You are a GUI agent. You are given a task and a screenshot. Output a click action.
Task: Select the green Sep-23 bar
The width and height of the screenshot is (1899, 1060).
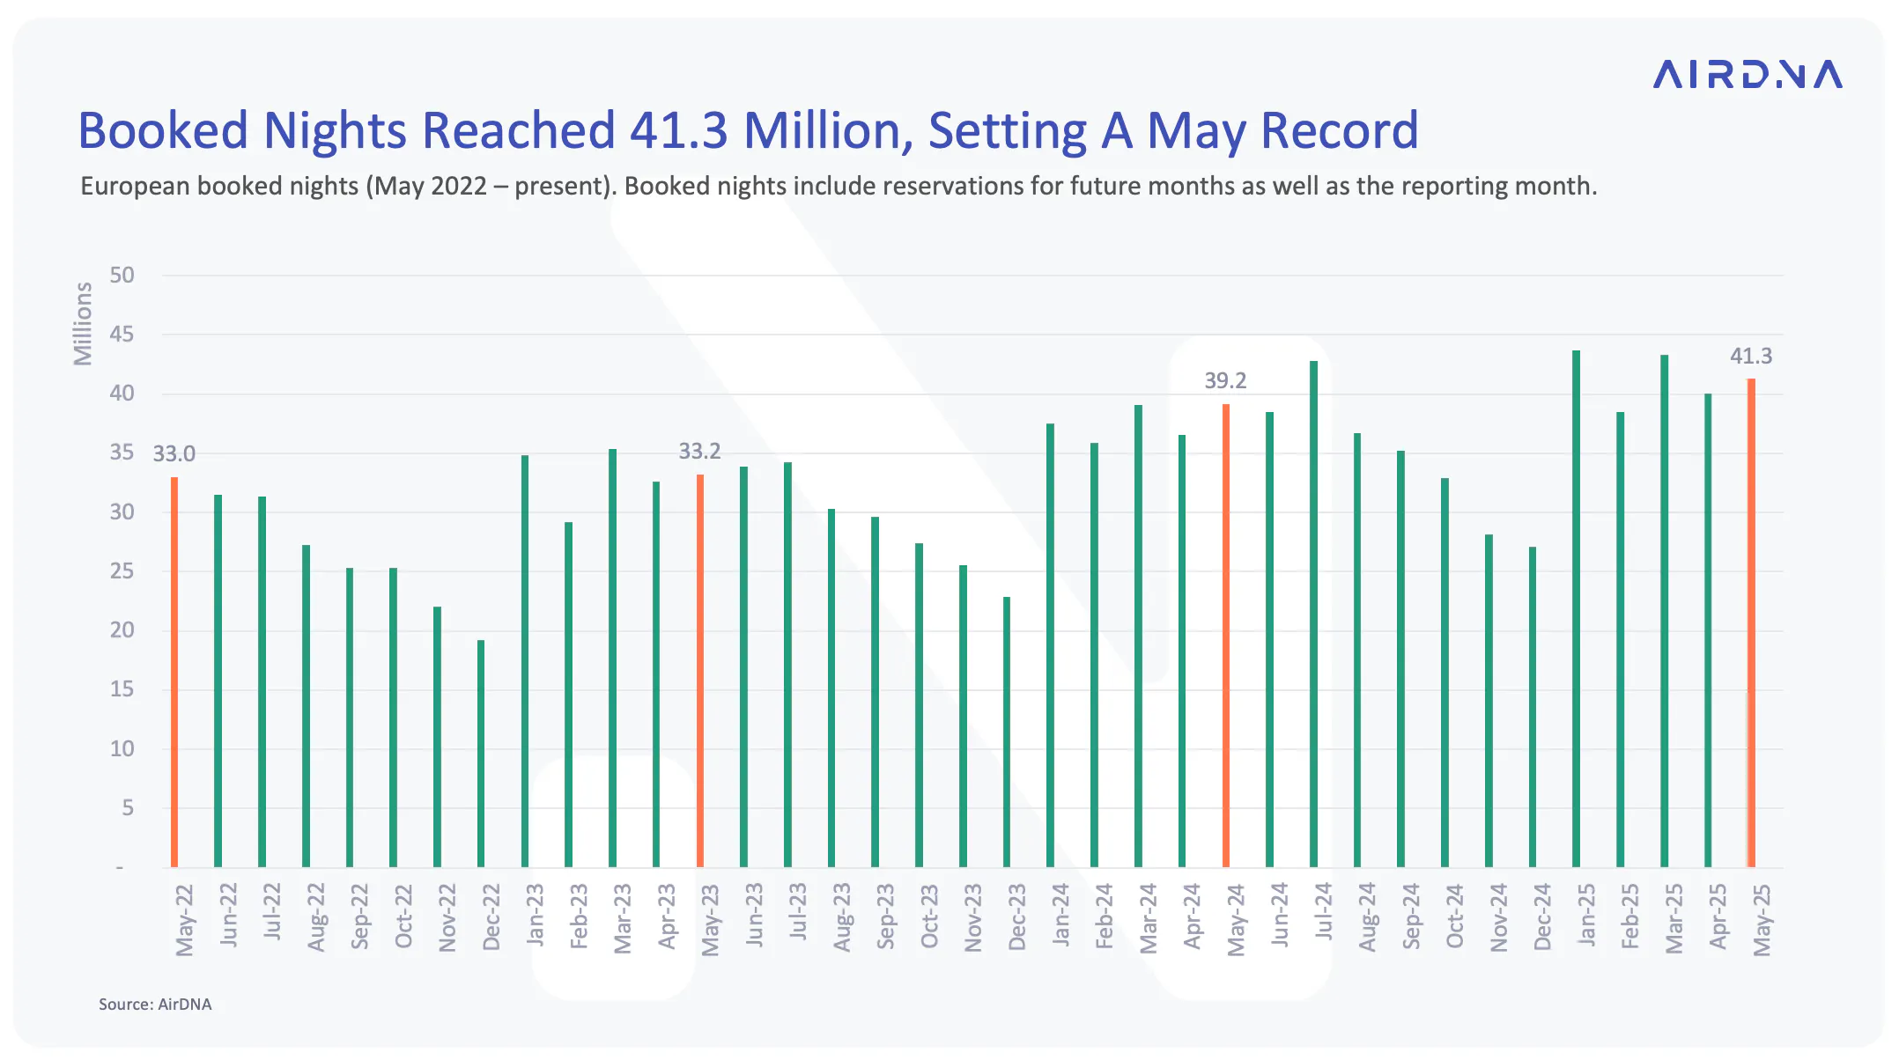click(x=876, y=692)
